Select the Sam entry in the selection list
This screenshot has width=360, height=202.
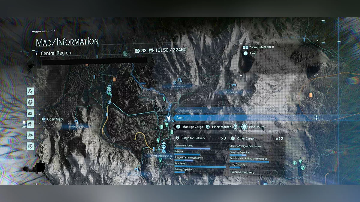coord(211,118)
